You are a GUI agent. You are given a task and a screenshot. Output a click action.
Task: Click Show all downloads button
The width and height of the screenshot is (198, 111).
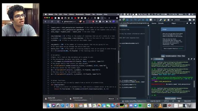tap(111, 99)
